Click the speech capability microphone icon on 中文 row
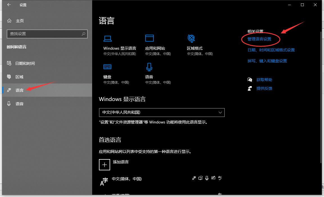Viewport: 324px width, 197px height. click(207, 178)
